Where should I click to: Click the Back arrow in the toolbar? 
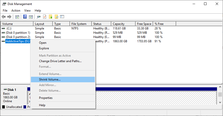click(4, 17)
